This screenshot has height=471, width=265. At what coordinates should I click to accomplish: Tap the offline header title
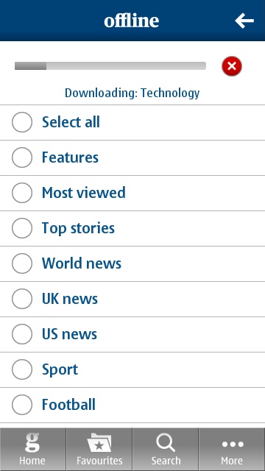(132, 21)
